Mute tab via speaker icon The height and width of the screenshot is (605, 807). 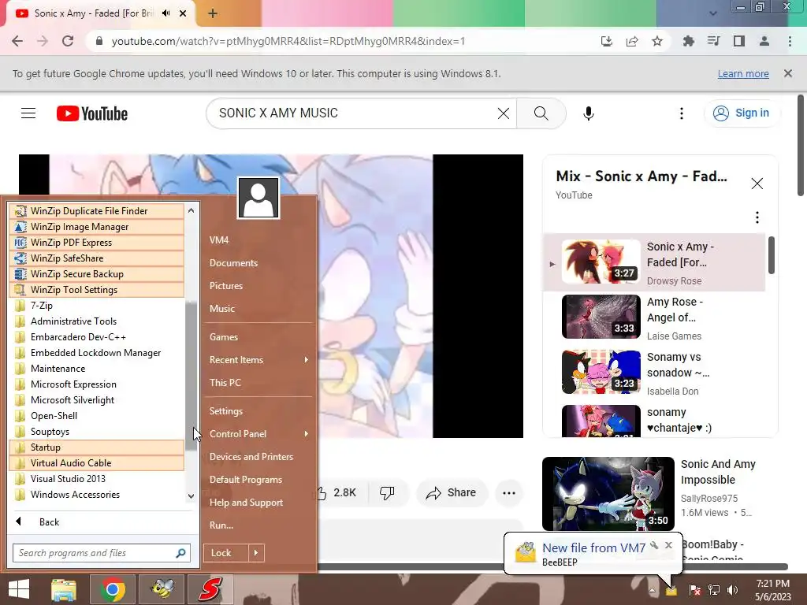click(165, 13)
